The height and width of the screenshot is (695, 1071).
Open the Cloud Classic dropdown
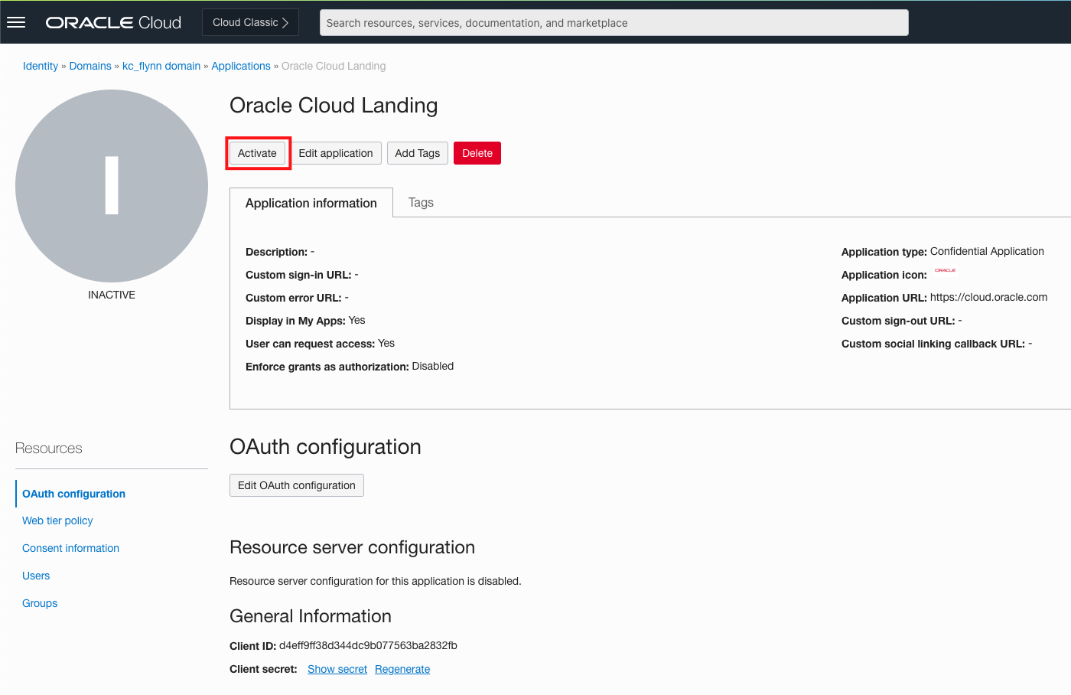coord(250,22)
